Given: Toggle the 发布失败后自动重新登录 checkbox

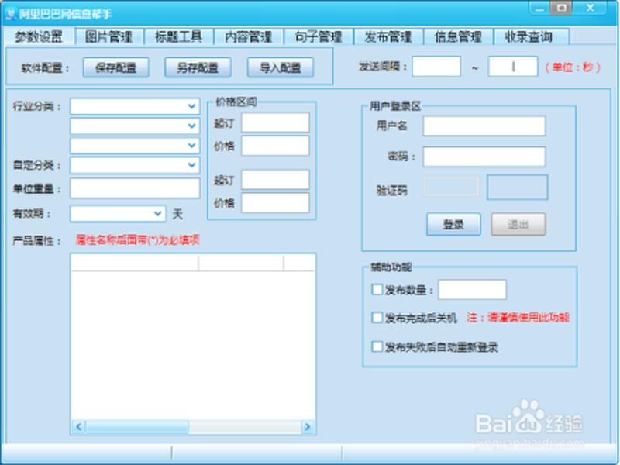Looking at the screenshot, I should pos(377,346).
